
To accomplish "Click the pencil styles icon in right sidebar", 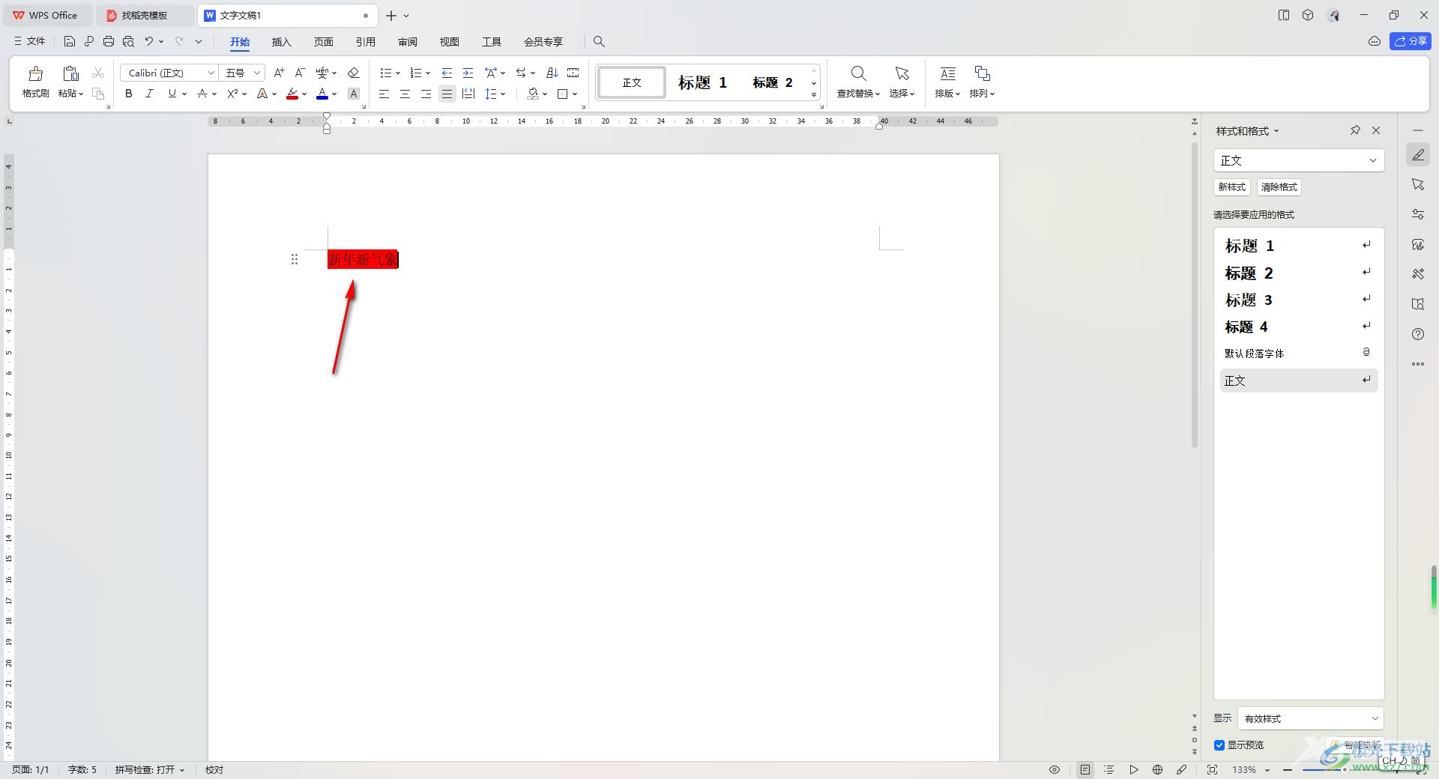I will pos(1418,155).
